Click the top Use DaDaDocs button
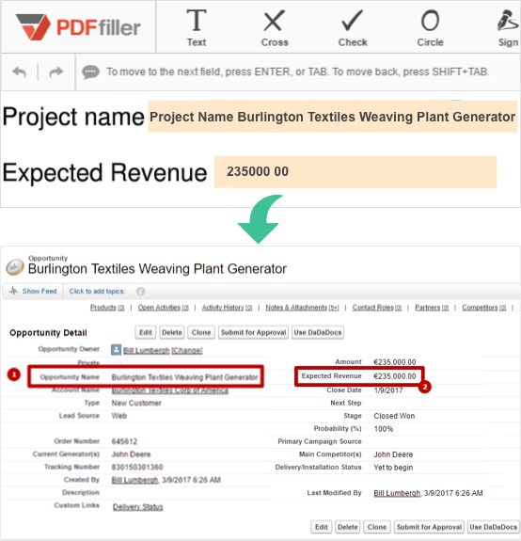The height and width of the screenshot is (541, 521). click(318, 333)
